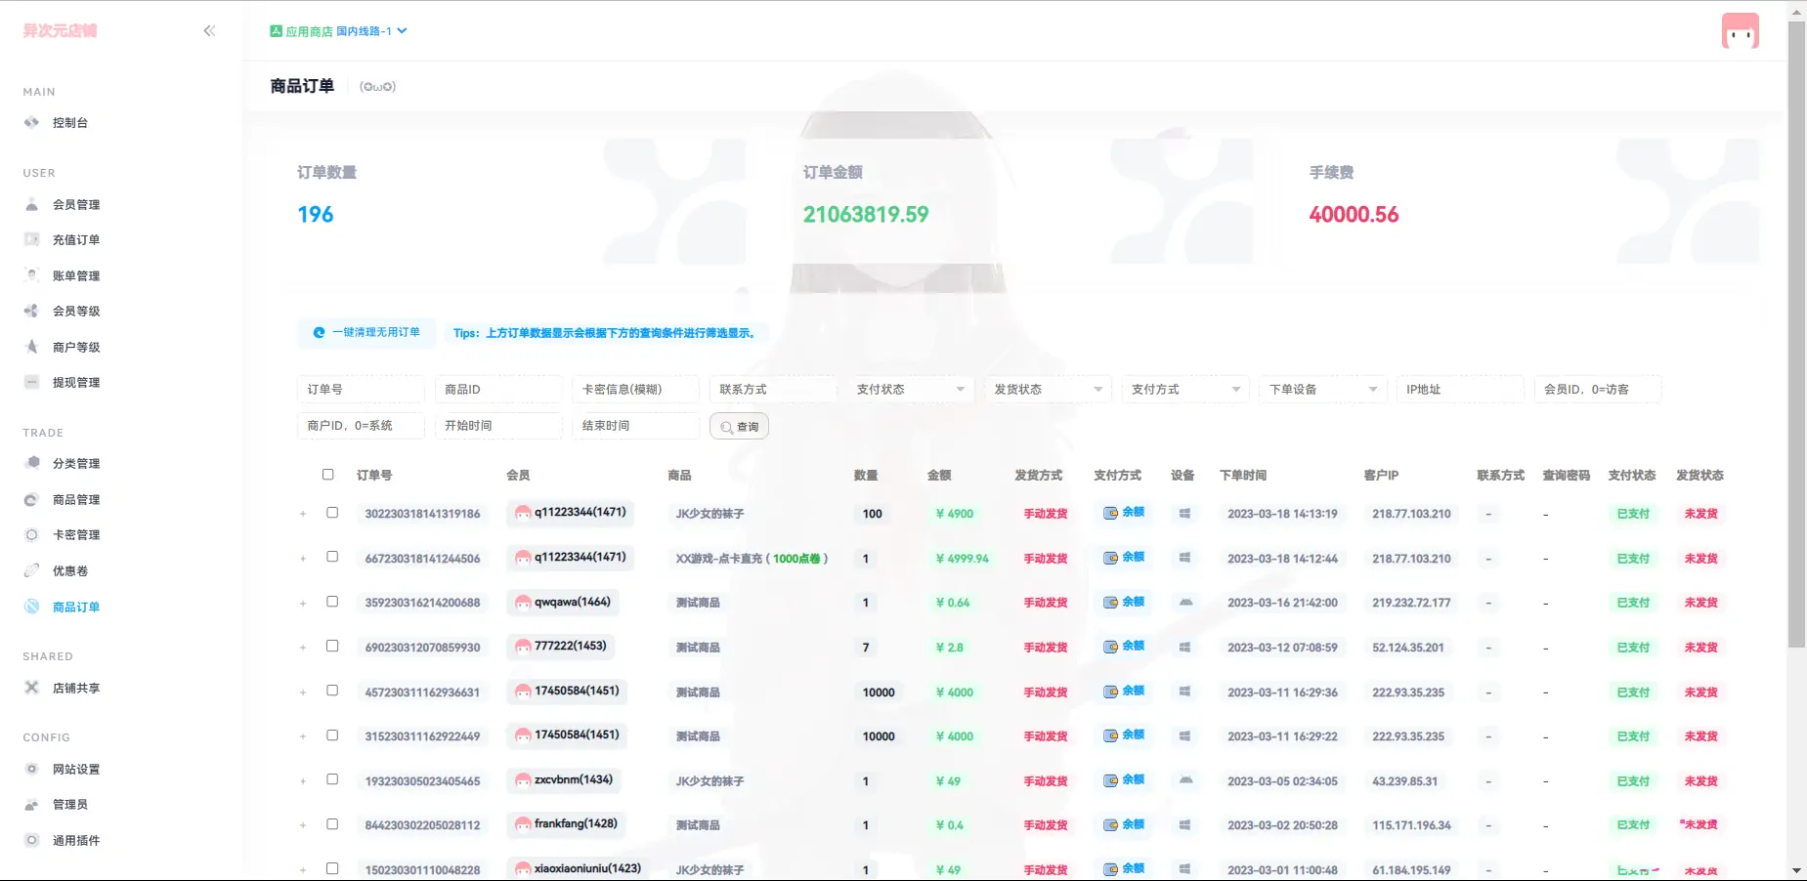Click the 网站设置 gear icon
The height and width of the screenshot is (881, 1807).
click(31, 770)
